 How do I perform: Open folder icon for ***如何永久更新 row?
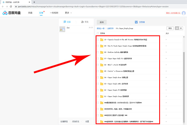(102, 115)
